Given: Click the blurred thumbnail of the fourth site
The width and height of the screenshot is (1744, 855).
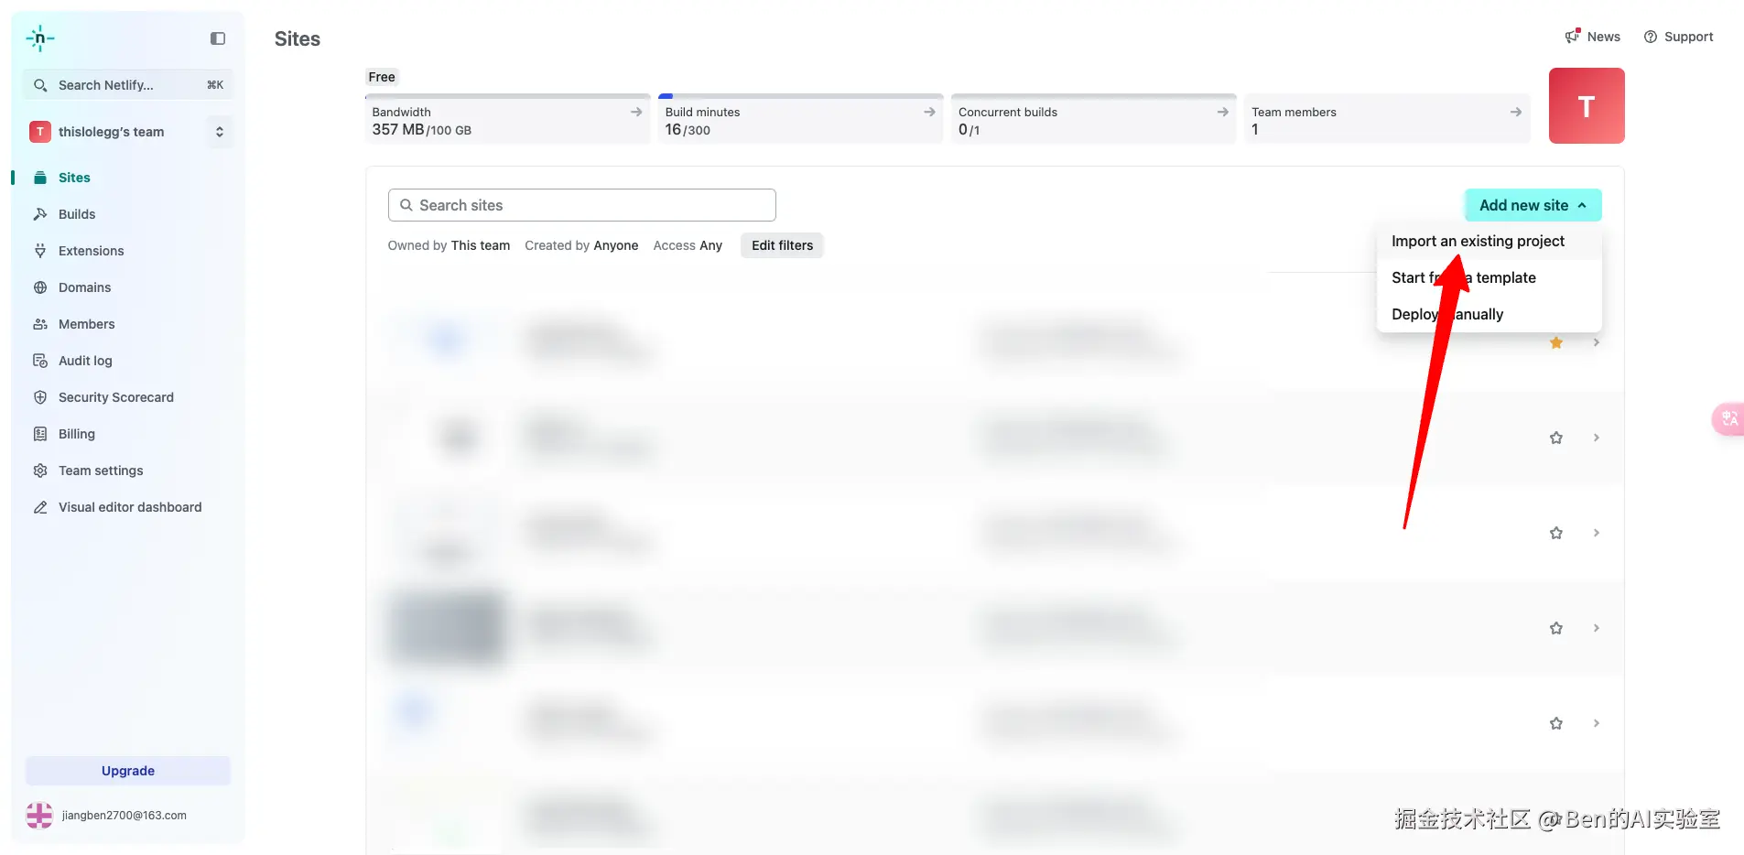Looking at the screenshot, I should point(446,628).
